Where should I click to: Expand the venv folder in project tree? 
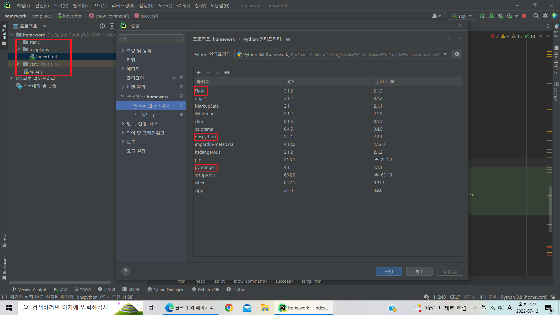(x=18, y=64)
